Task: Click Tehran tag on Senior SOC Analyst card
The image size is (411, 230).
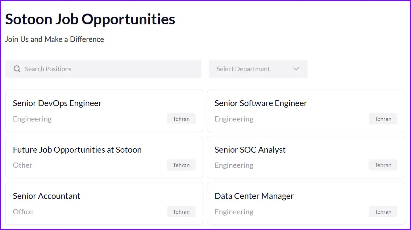Action: click(383, 165)
